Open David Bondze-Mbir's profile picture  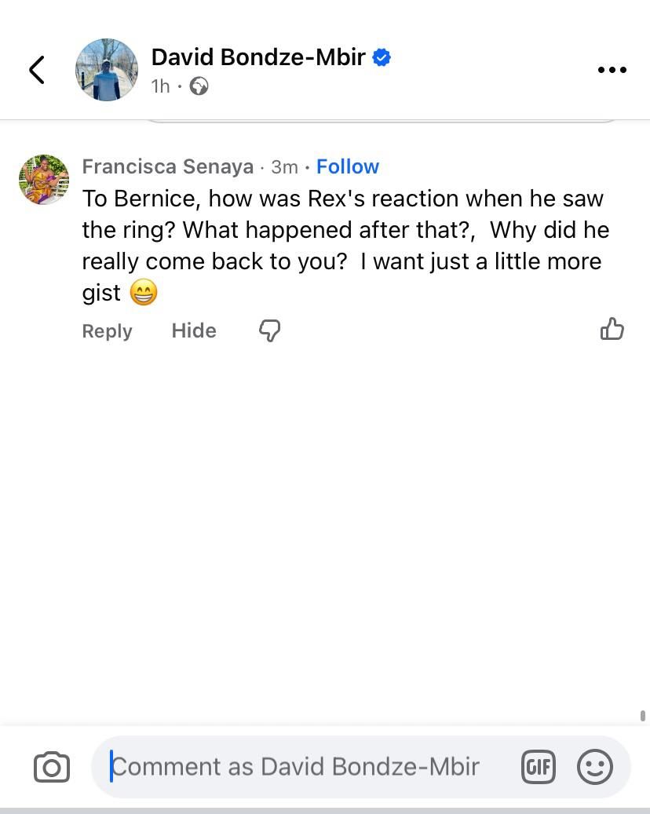[107, 70]
